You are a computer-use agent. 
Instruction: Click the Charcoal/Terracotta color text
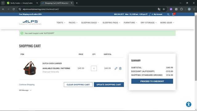tap(51, 72)
